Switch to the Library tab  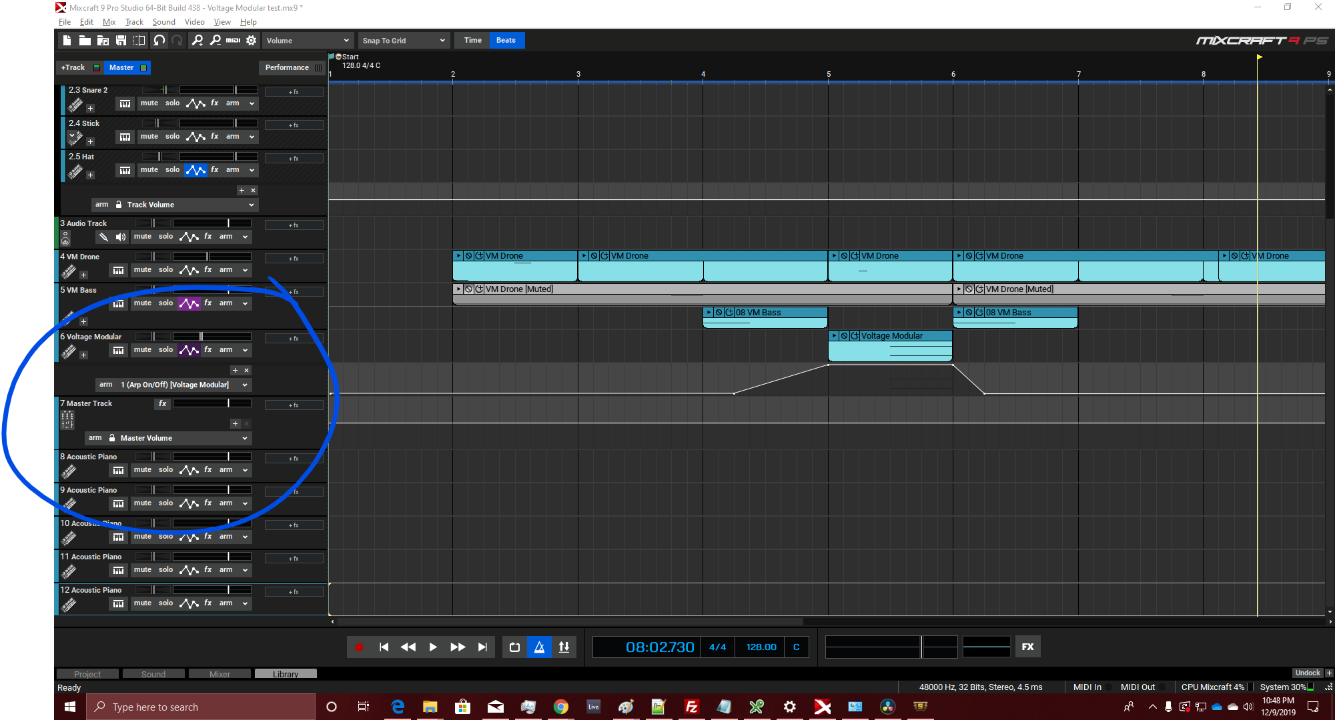(286, 674)
